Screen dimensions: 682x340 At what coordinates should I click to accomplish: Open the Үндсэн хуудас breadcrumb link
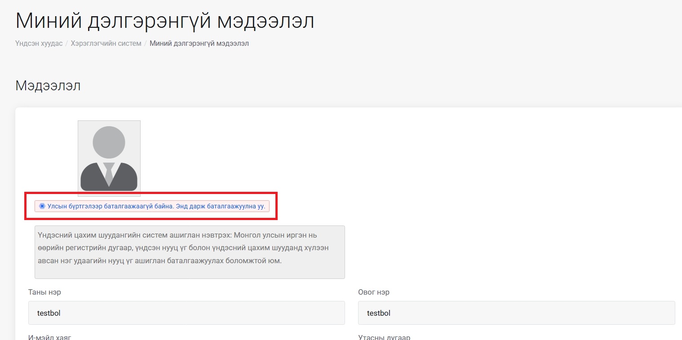(x=39, y=44)
